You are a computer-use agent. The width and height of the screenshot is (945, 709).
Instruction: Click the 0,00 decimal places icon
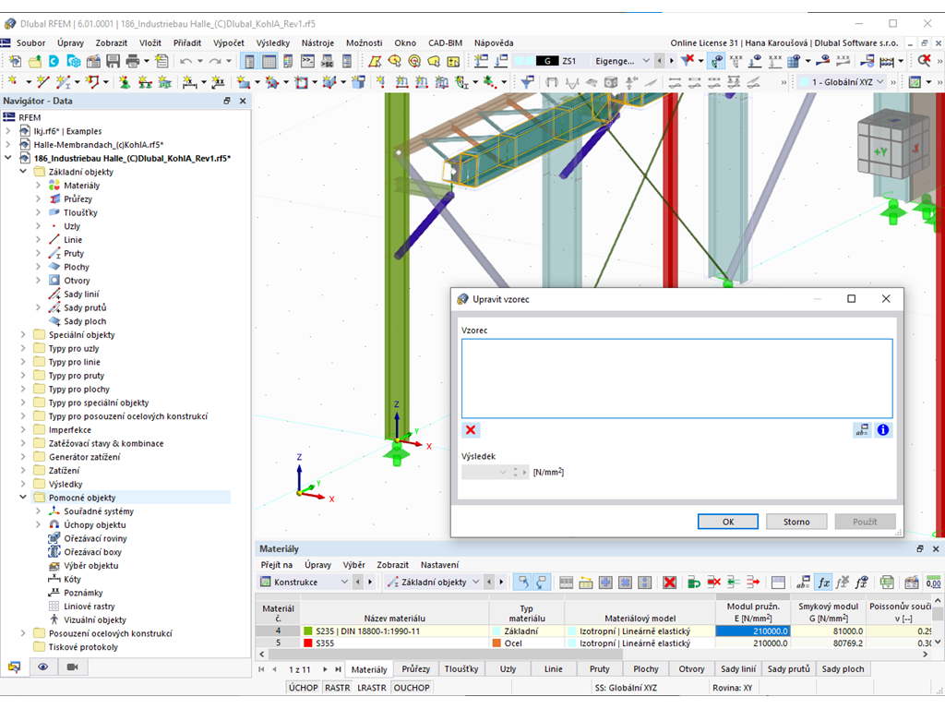coord(933,582)
